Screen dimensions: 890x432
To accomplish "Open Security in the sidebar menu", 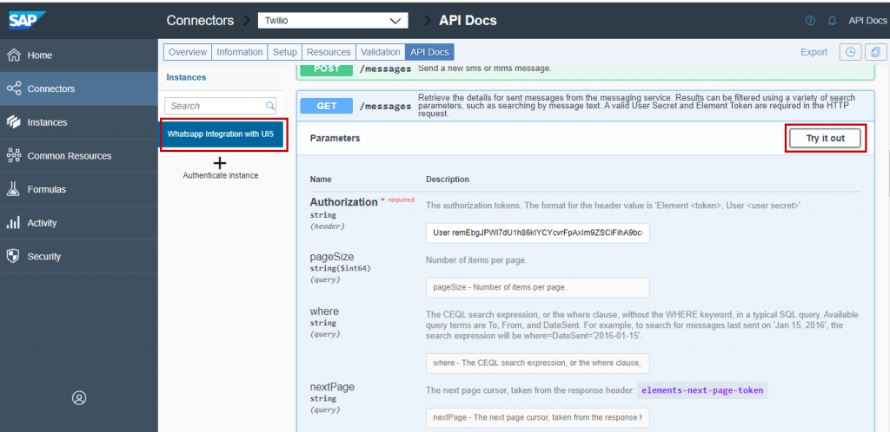I will pos(79,257).
